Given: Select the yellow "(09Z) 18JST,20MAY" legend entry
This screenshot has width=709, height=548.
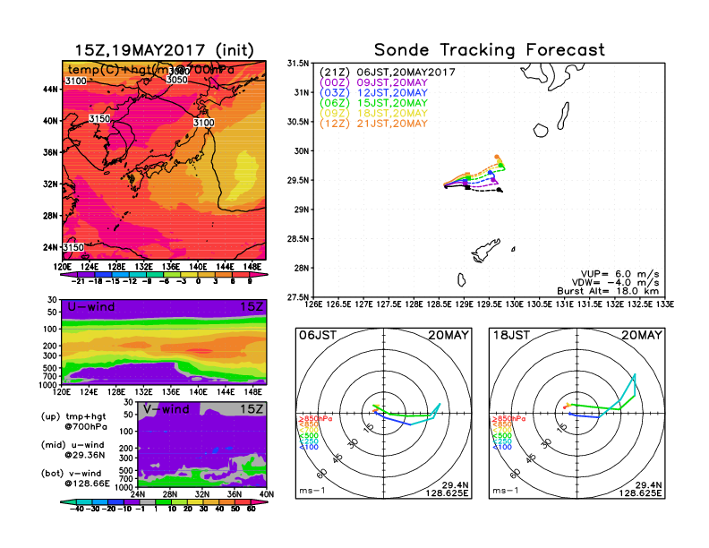Looking at the screenshot, I should 373,114.
